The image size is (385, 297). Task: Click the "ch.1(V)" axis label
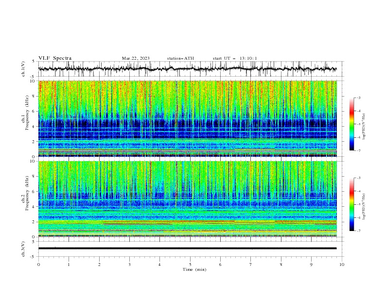point(23,69)
